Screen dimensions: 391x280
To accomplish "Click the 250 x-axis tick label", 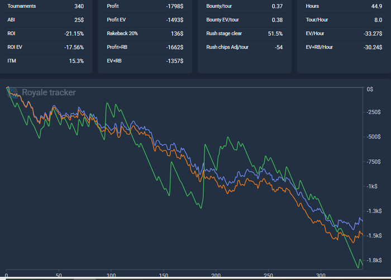I will click(268, 275).
